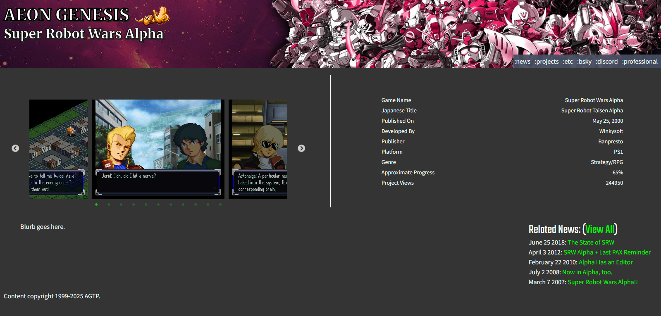Select the fifth carousel dot
661x316 pixels.
pos(146,204)
